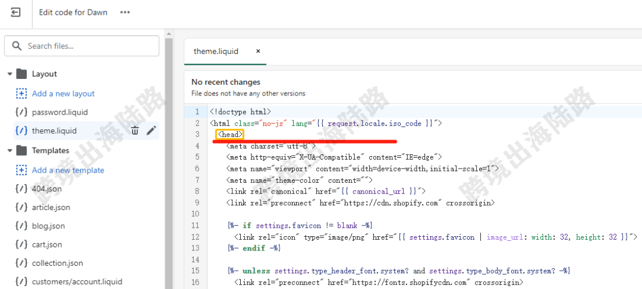Screen dimensions: 642x289
Task: Click the add new template plus icon
Action: (x=21, y=170)
